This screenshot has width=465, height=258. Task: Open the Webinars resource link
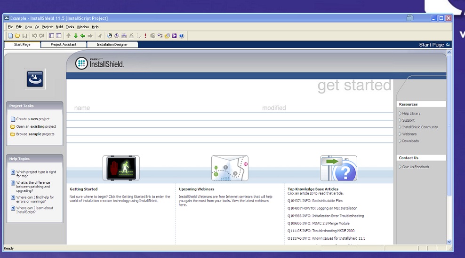409,134
